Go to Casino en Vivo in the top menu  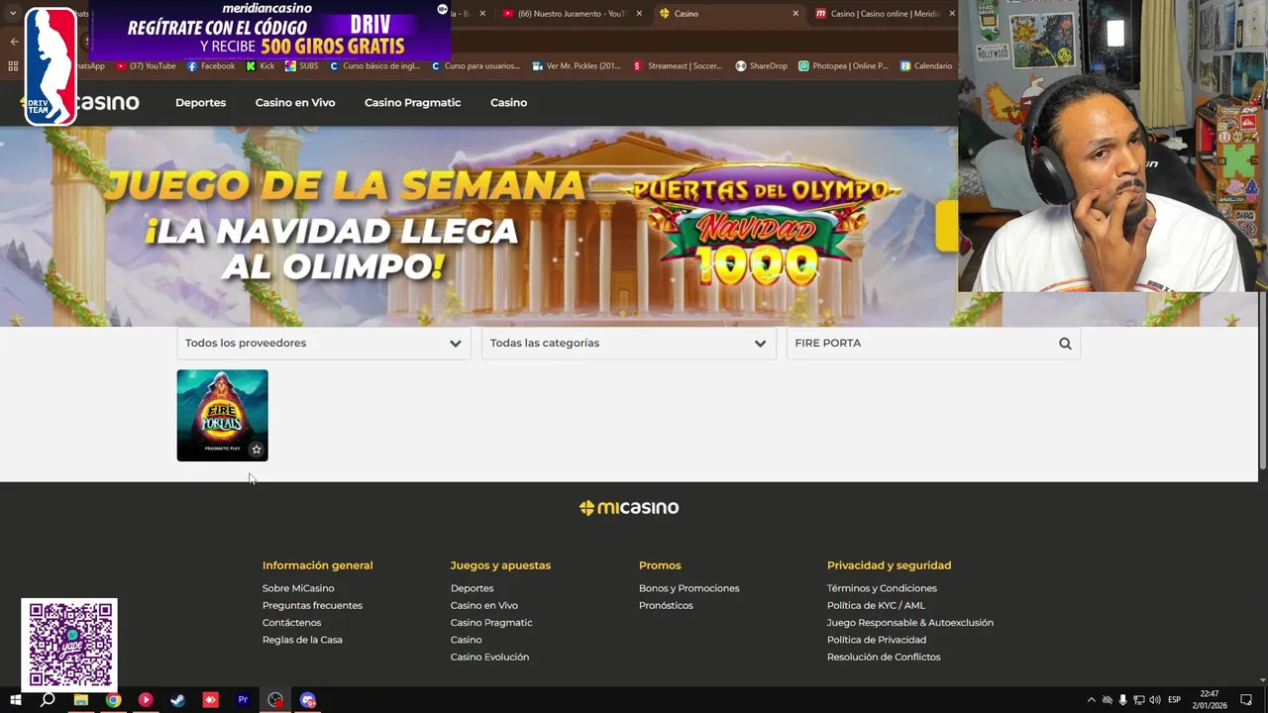295,103
